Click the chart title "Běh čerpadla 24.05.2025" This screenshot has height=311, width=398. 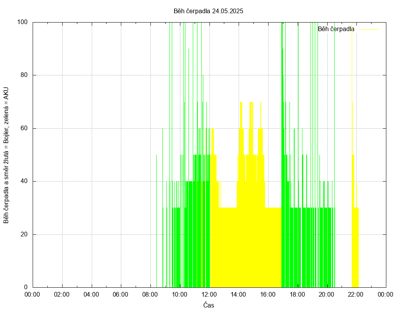208,11
